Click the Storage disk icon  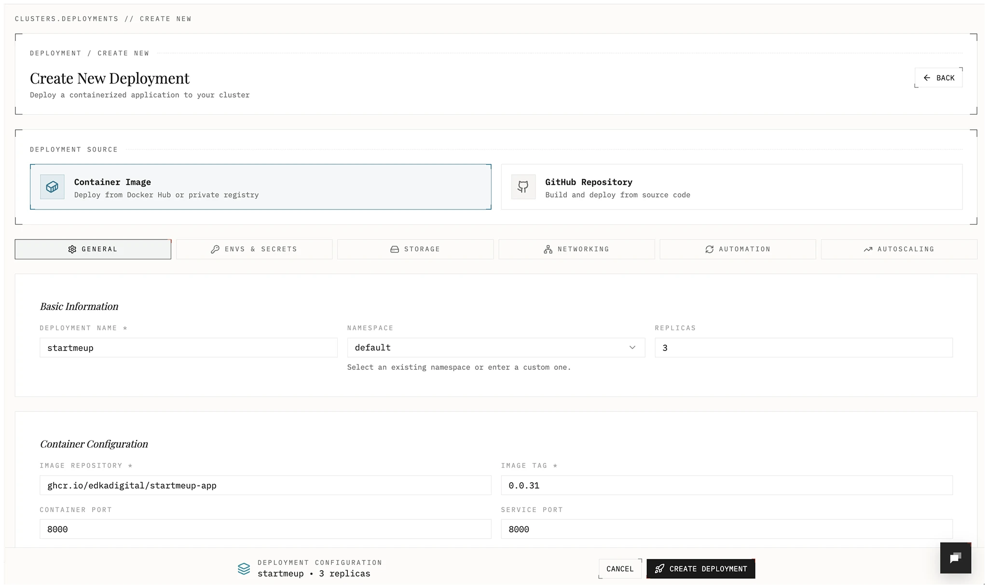pos(395,249)
